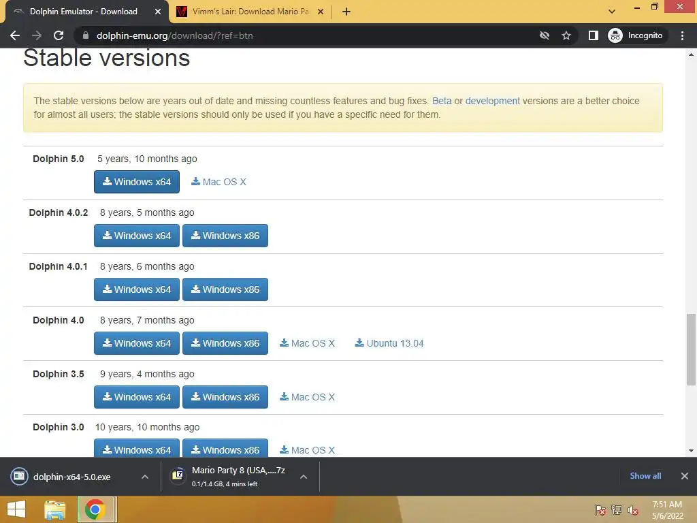Download Dolphin 4.0.1 Windows x86
Screen dimensions: 697x523
(x=225, y=289)
